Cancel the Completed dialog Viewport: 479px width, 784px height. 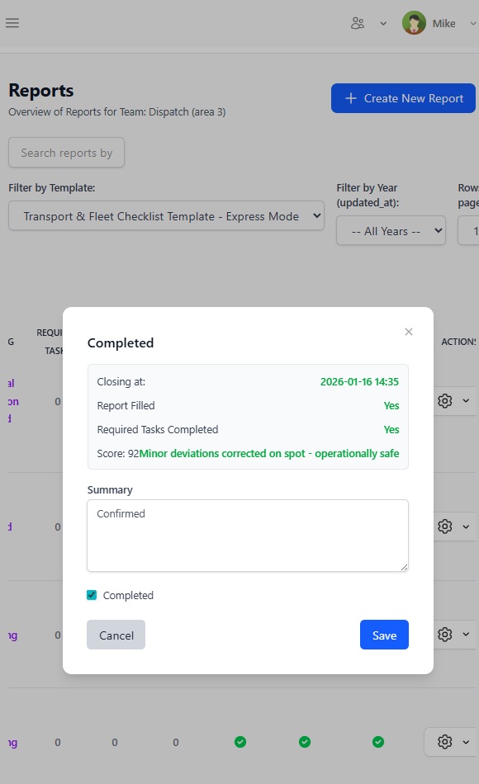coord(116,635)
